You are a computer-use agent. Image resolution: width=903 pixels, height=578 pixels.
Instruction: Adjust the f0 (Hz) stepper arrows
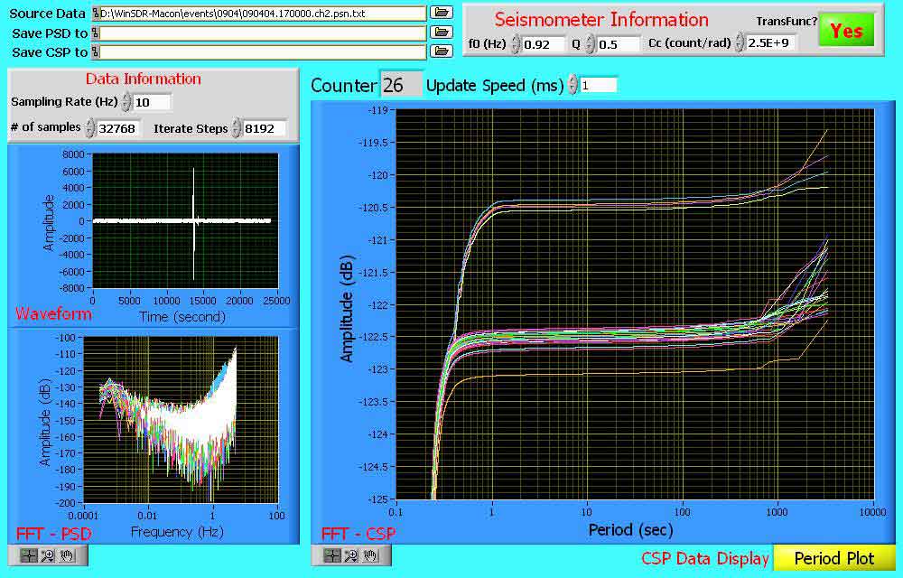click(516, 43)
